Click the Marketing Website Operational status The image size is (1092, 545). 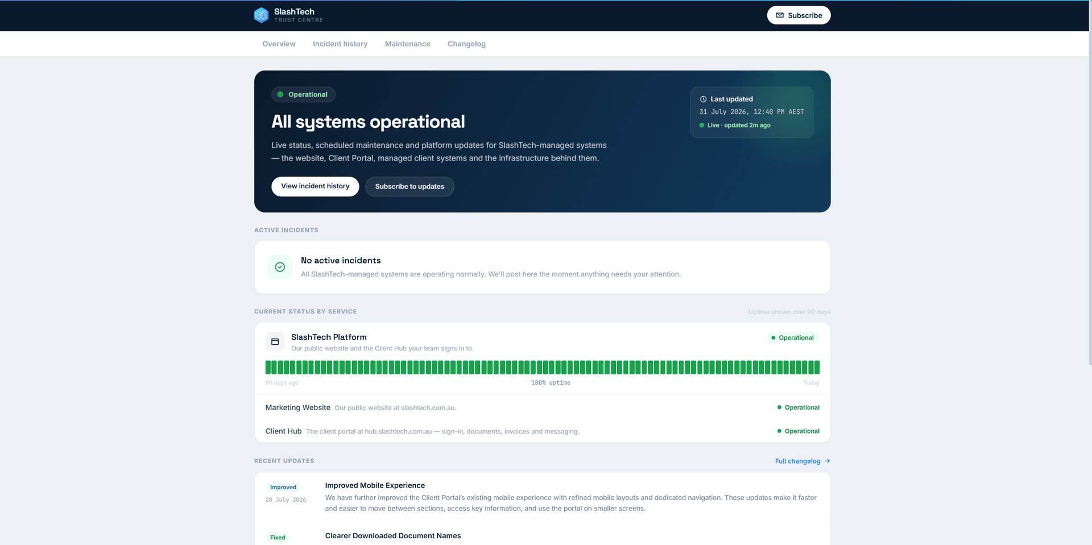(799, 407)
